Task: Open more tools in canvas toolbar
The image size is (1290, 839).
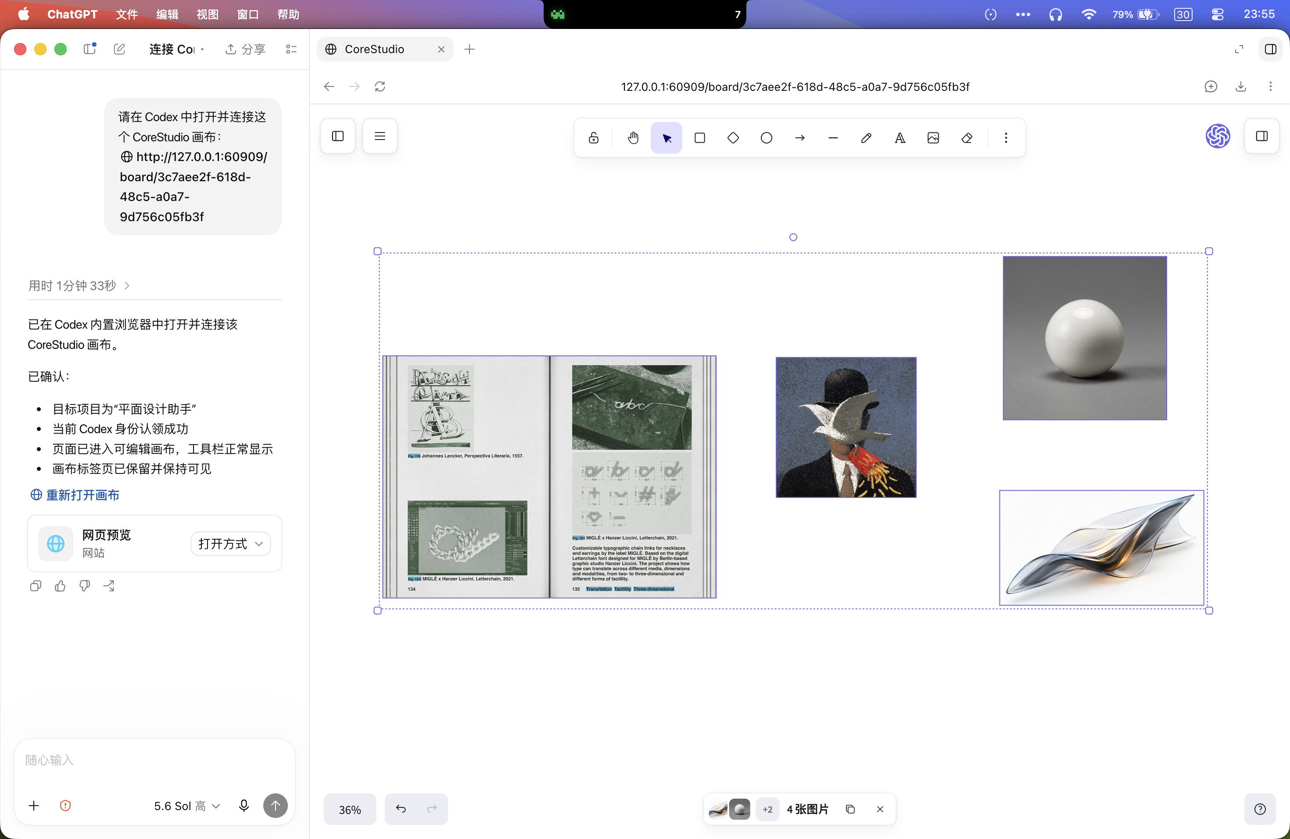Action: coord(1006,138)
